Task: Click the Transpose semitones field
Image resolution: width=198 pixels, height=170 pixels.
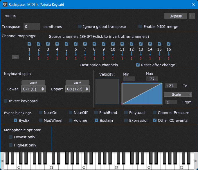Action: (32, 26)
